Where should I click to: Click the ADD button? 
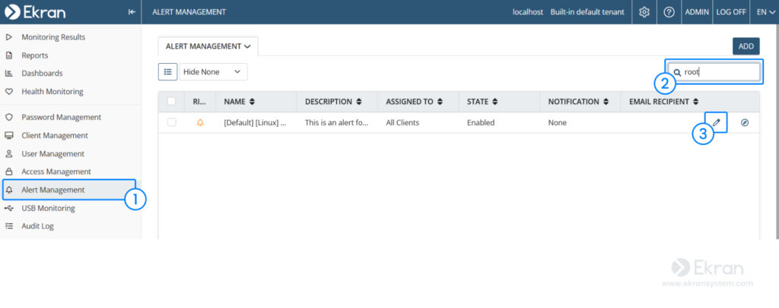pyautogui.click(x=746, y=46)
